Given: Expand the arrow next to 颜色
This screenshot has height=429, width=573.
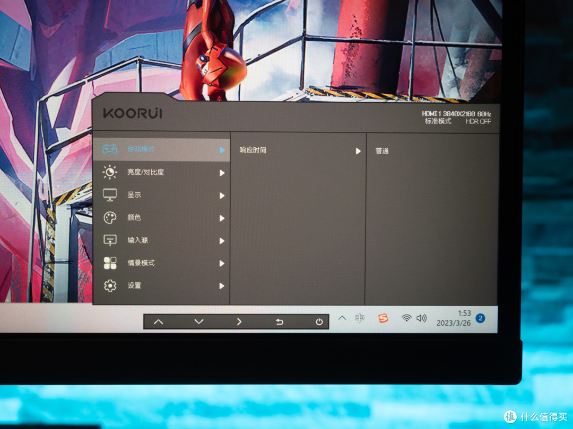Looking at the screenshot, I should 222,219.
